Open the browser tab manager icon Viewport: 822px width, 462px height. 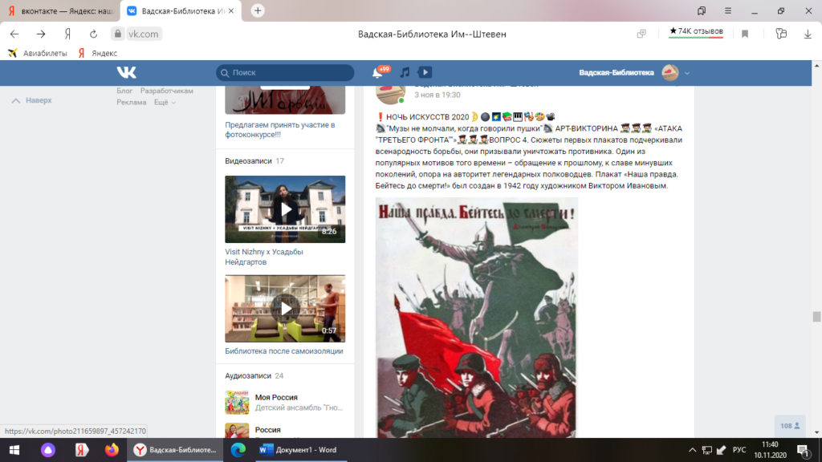[x=702, y=11]
